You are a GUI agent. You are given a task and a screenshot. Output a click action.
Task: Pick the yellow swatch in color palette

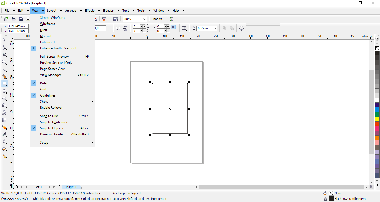tap(377, 119)
